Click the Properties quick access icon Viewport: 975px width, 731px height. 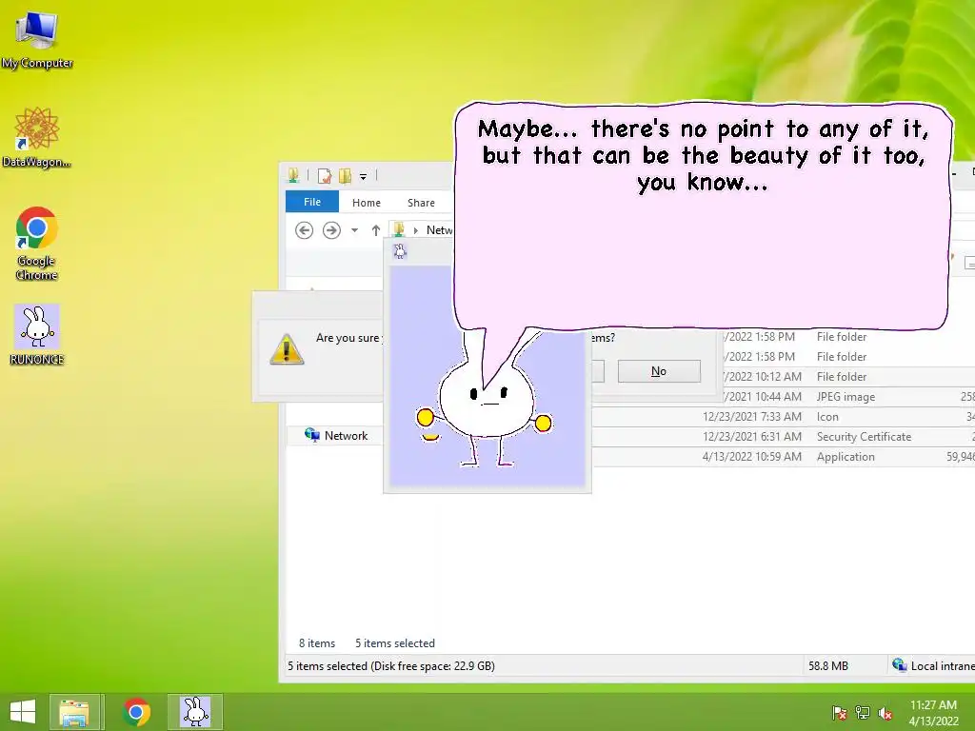tap(325, 176)
